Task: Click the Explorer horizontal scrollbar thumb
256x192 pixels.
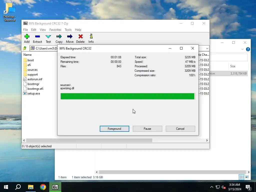Action: coord(172,172)
